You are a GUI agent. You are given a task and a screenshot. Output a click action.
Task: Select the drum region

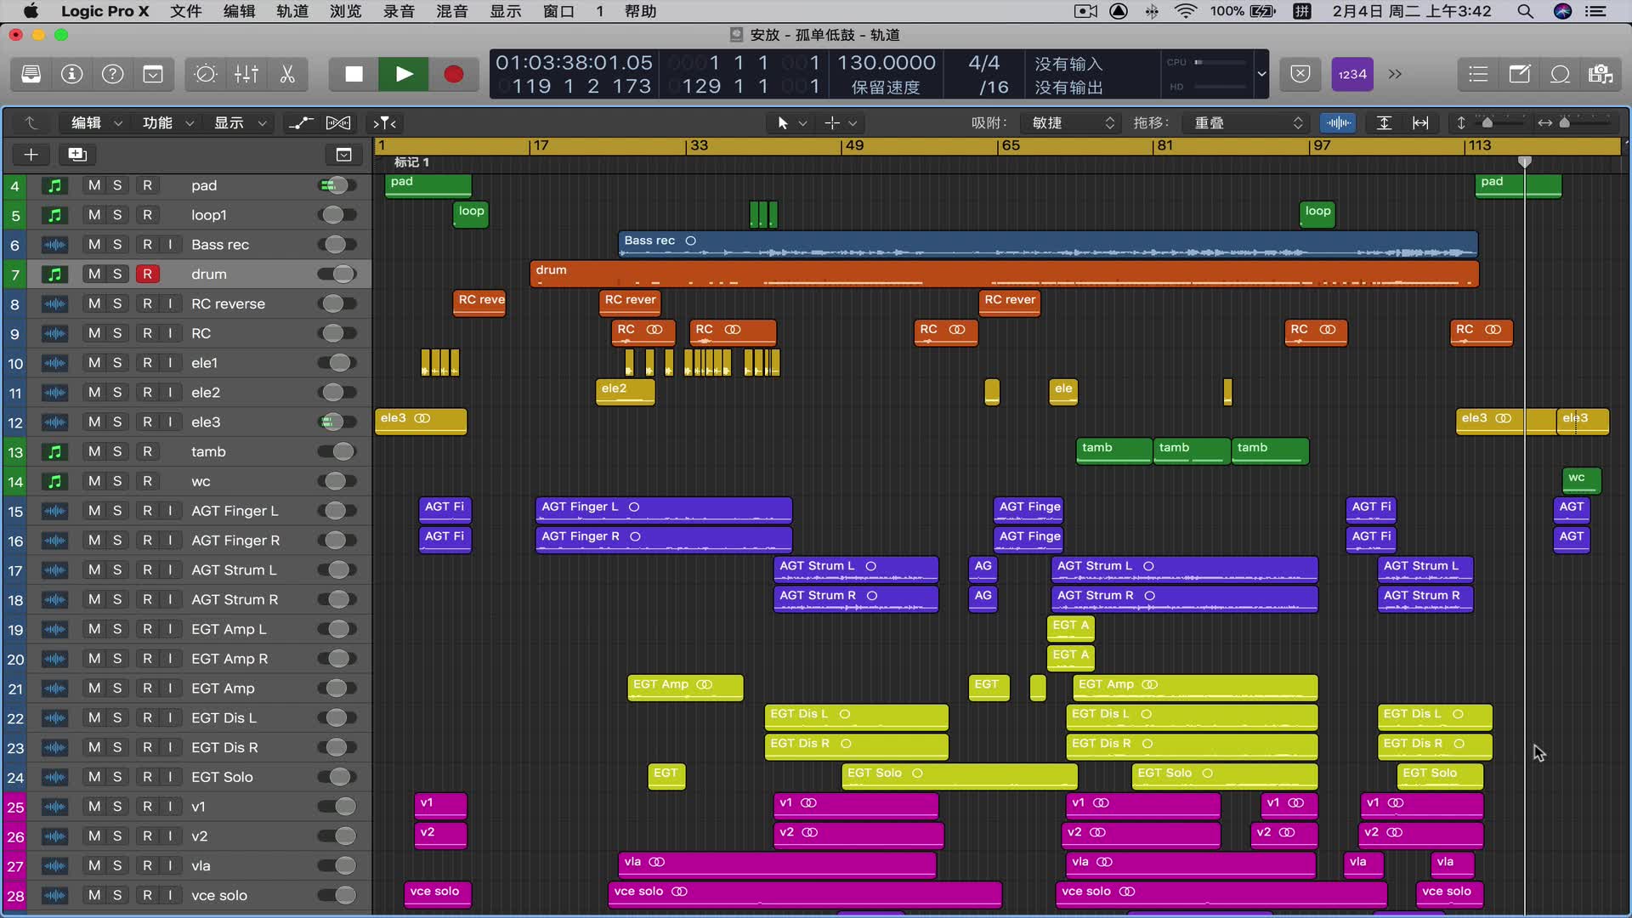(1005, 274)
